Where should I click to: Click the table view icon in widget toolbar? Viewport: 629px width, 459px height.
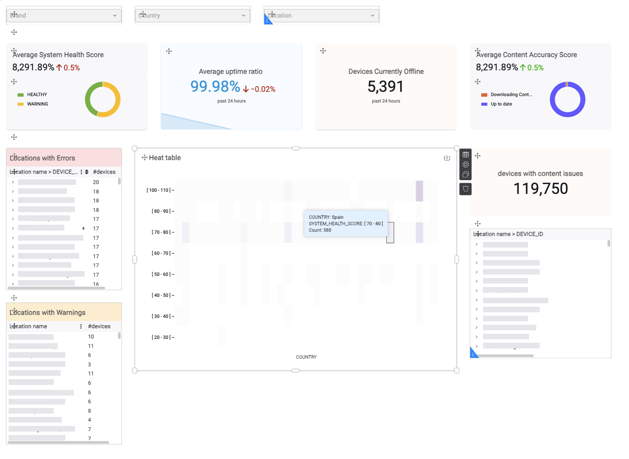465,154
